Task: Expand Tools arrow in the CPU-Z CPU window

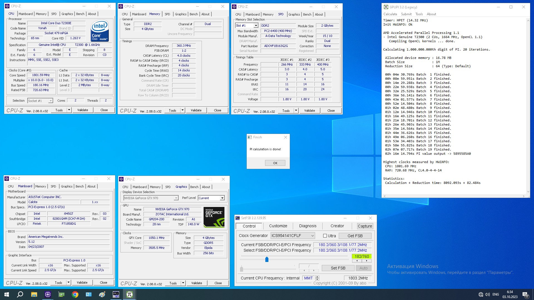Action: click(69, 110)
